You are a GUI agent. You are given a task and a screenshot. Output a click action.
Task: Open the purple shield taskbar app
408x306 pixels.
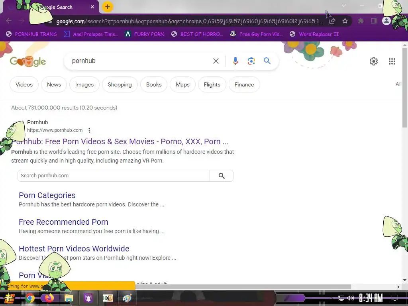[88, 298]
